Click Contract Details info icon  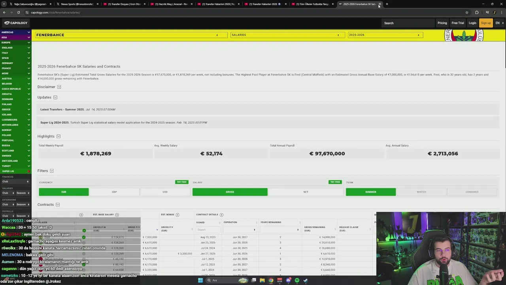(x=221, y=215)
